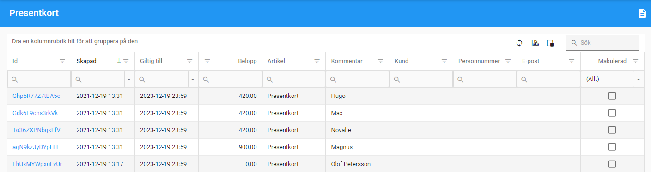Image resolution: width=651 pixels, height=172 pixels.
Task: Click the document icon in blue header
Action: [642, 13]
